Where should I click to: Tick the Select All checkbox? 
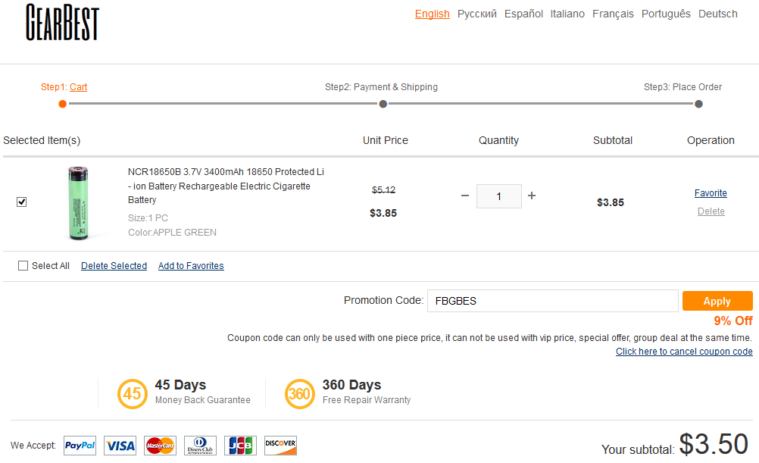point(23,266)
